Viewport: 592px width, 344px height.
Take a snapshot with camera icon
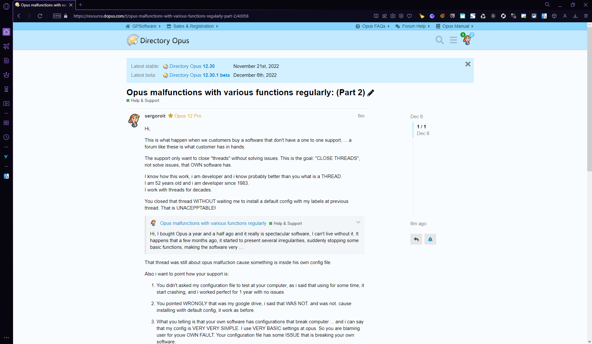coord(393,16)
